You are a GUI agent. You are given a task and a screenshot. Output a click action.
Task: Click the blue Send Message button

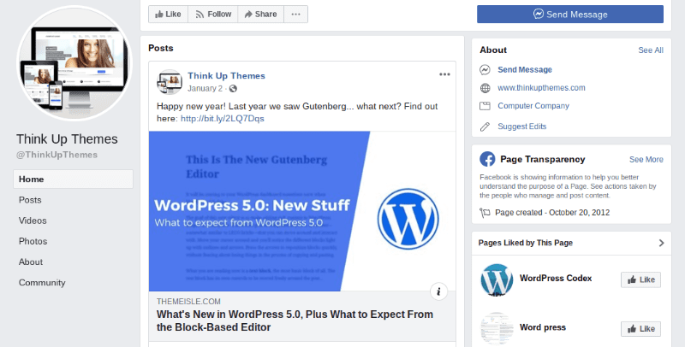[570, 14]
